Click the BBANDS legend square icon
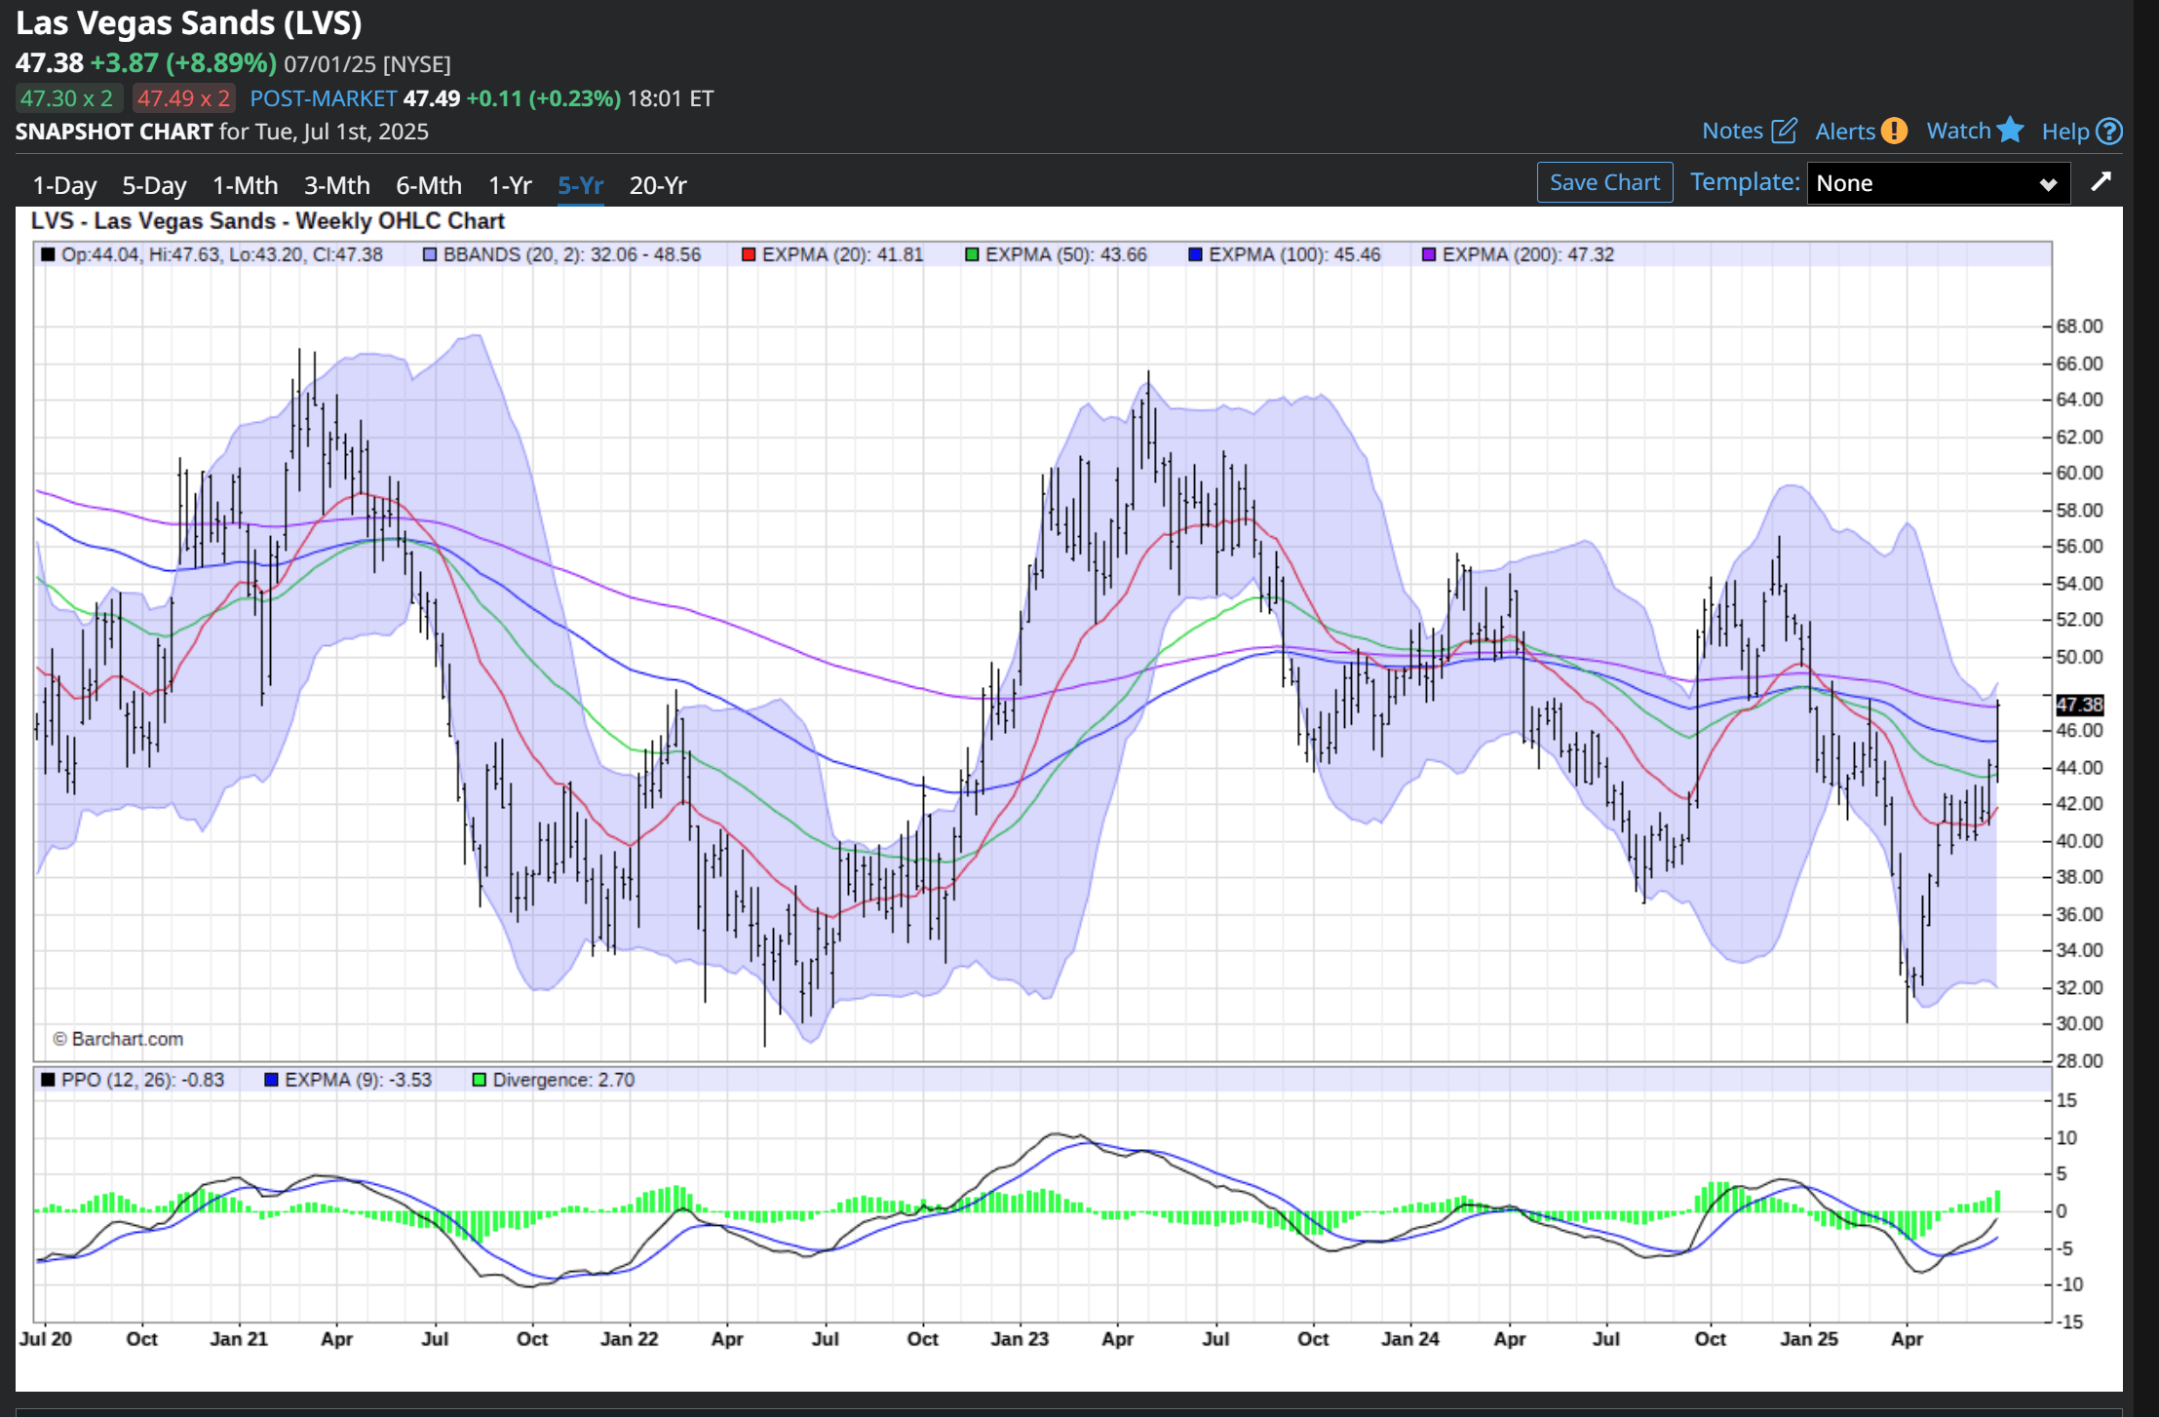 (x=430, y=255)
